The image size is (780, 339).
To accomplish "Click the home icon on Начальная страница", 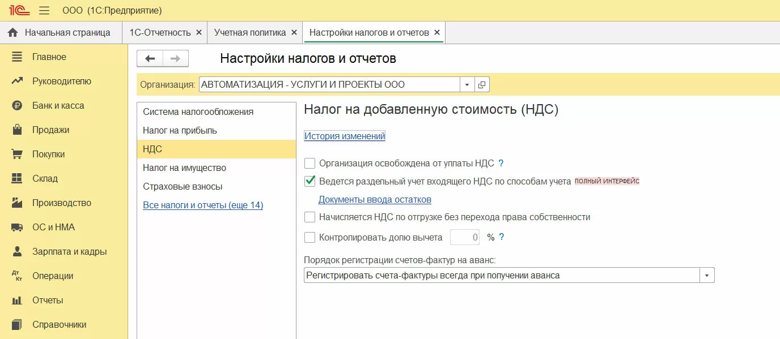I will pos(13,32).
